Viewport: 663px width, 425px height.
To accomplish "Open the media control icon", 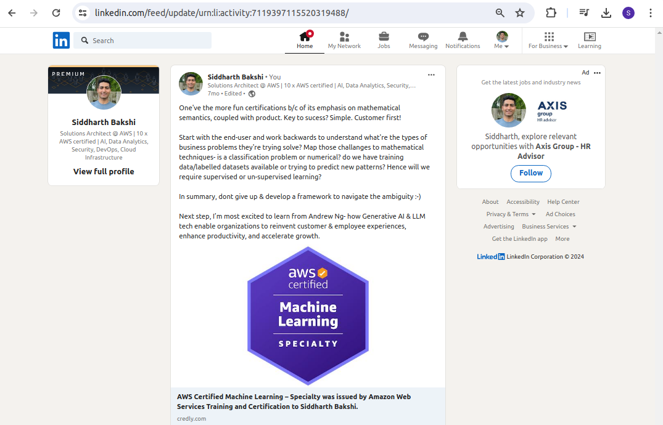I will [584, 13].
